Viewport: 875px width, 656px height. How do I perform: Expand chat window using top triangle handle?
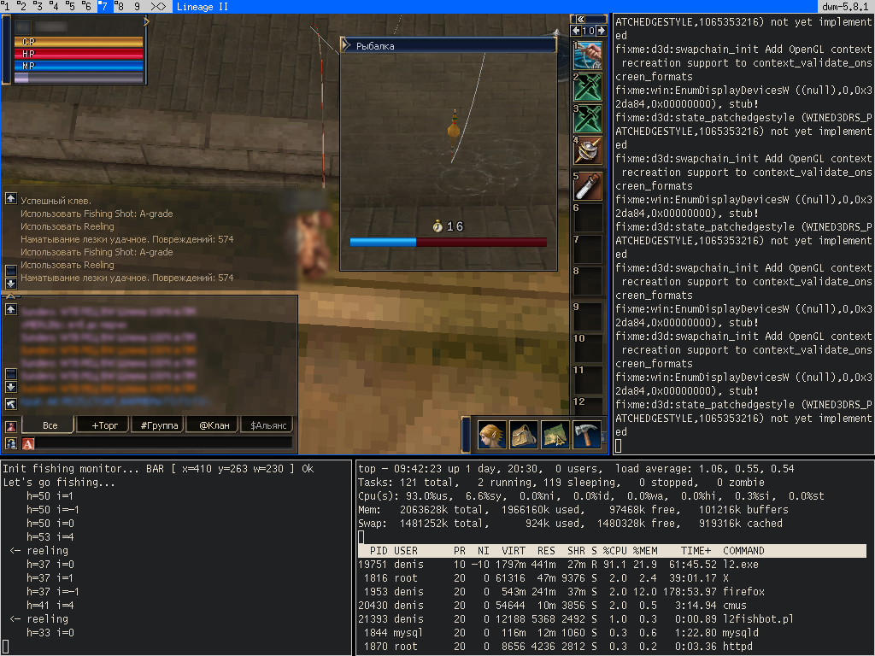click(10, 296)
